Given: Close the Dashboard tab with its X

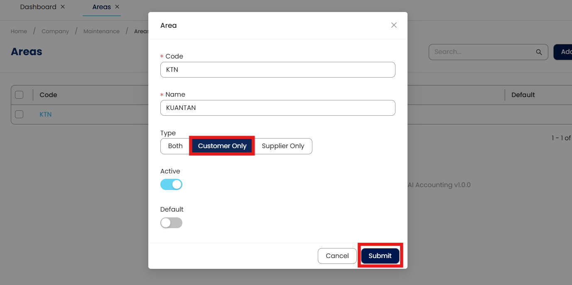Looking at the screenshot, I should click(63, 7).
